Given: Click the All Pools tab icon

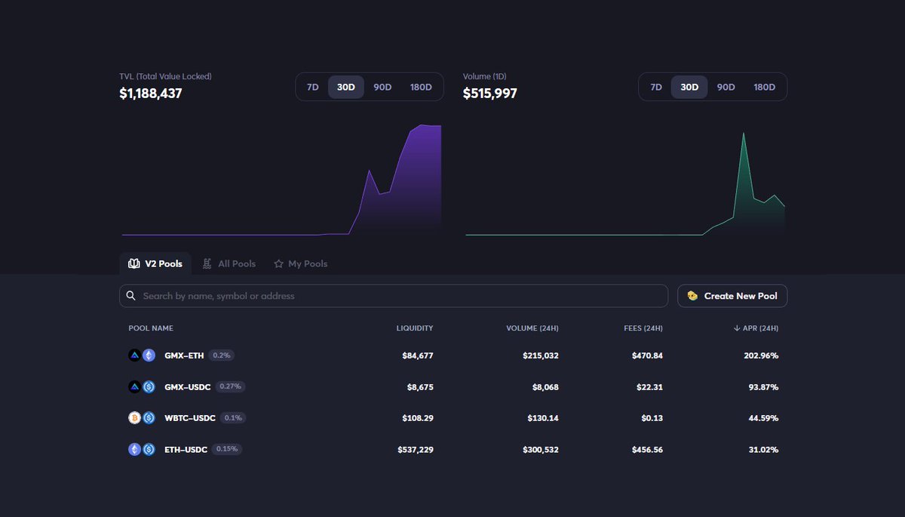Looking at the screenshot, I should click(x=207, y=263).
